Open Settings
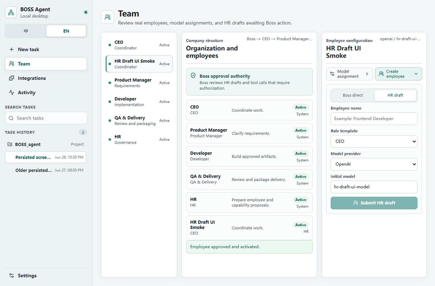435x286 pixels. click(x=46, y=275)
